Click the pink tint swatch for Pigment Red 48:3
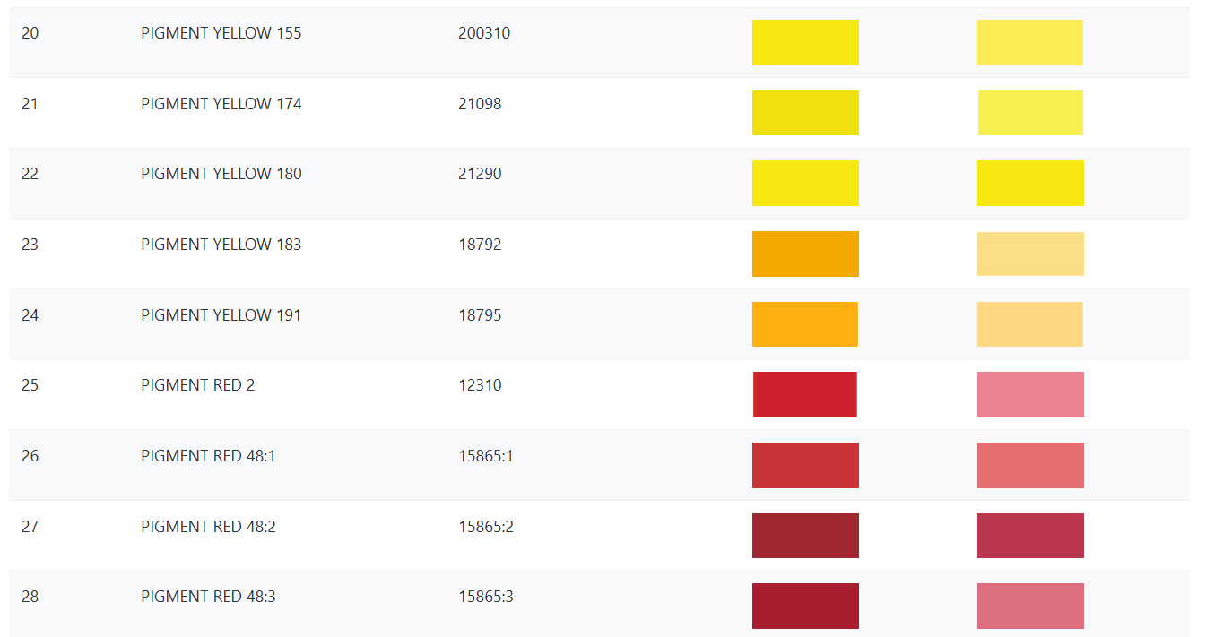The image size is (1206, 637). click(x=1030, y=606)
